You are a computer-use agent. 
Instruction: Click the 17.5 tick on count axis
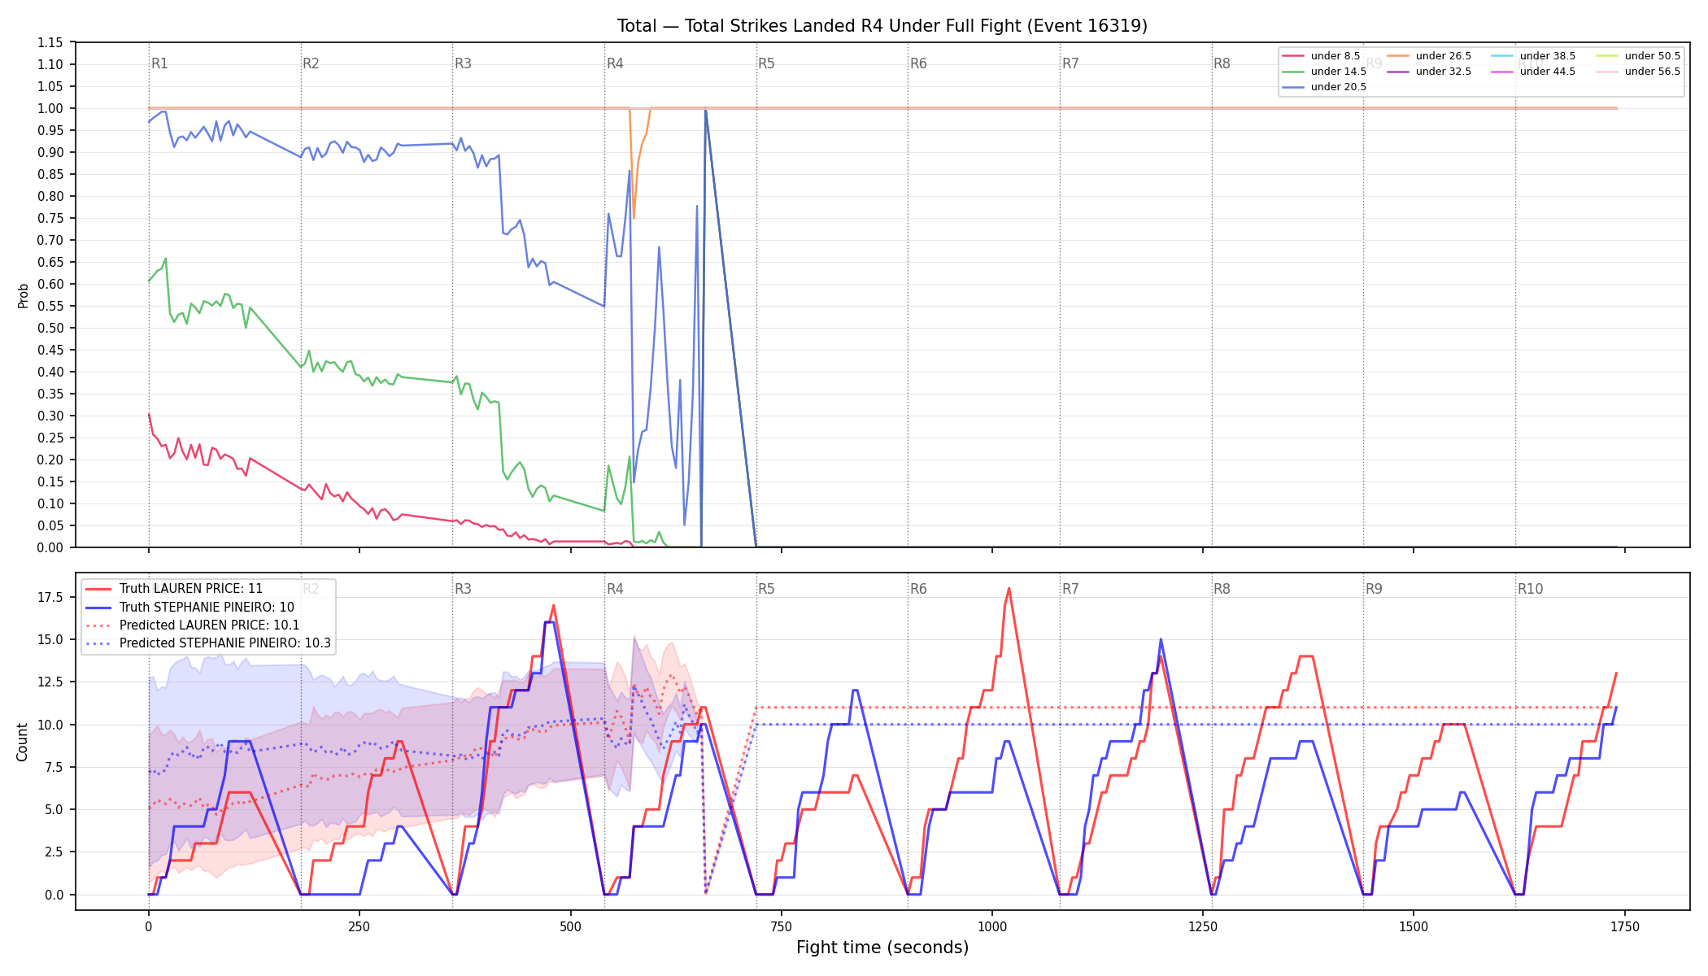(x=50, y=597)
